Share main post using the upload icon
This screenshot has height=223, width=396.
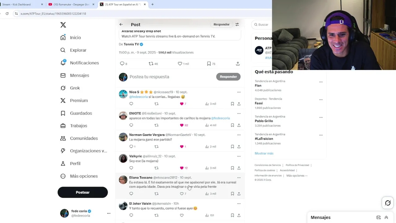[238, 63]
